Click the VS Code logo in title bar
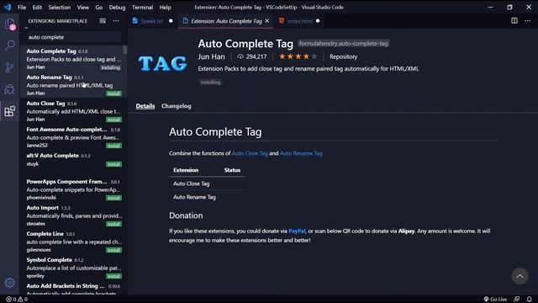This screenshot has width=538, height=303. pos(8,8)
